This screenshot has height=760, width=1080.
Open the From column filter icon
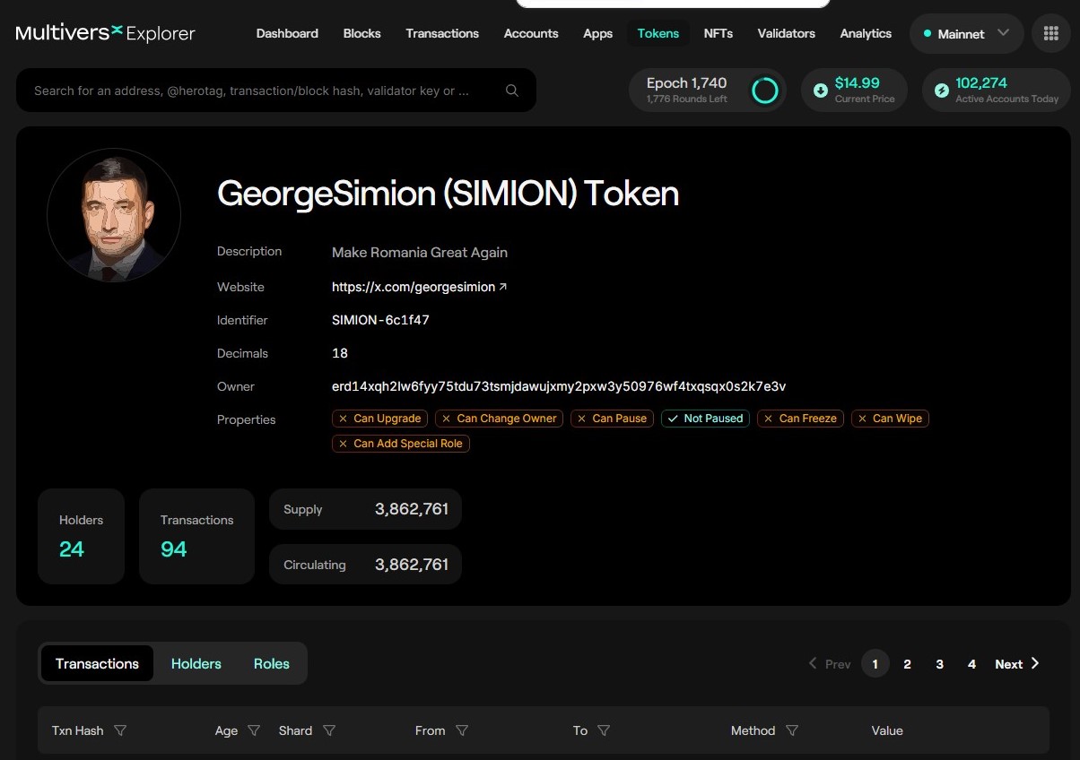[x=462, y=730]
